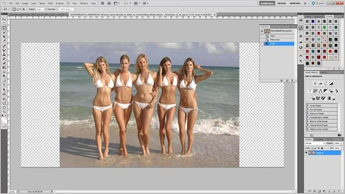Add an Invert adjustment

pyautogui.click(x=313, y=98)
